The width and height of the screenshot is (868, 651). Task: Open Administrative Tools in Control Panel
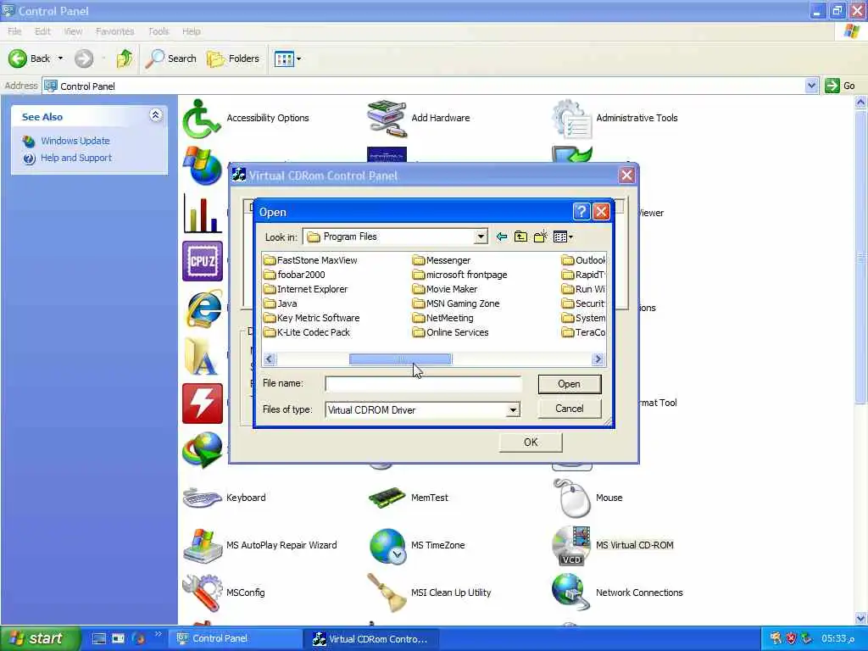point(615,118)
